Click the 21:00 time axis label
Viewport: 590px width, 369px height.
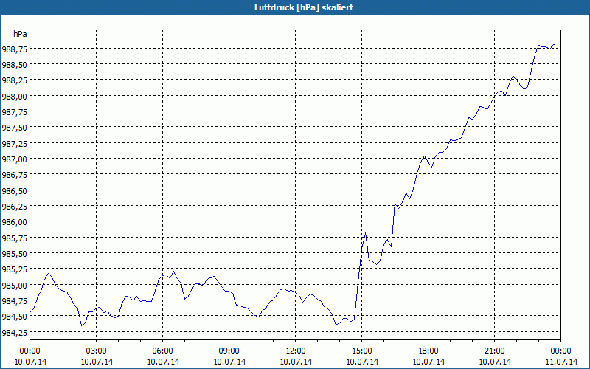click(x=494, y=351)
